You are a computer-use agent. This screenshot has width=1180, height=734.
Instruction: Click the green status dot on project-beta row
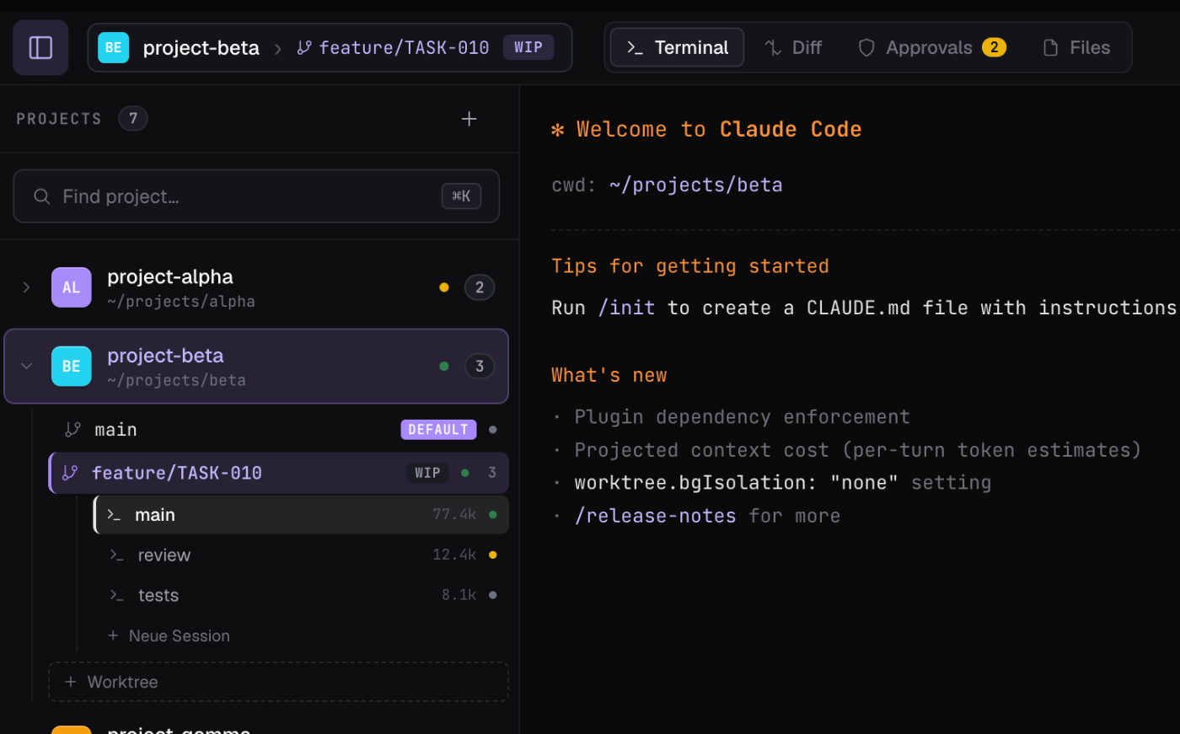(444, 366)
